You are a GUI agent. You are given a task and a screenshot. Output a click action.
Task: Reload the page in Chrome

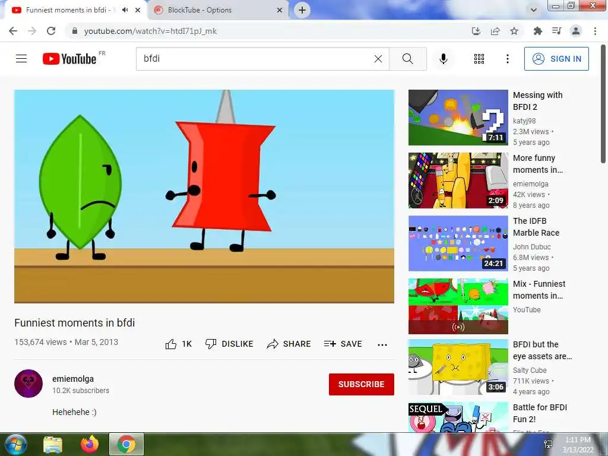coord(51,31)
